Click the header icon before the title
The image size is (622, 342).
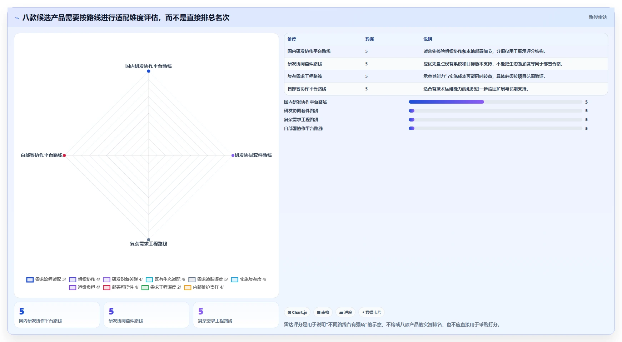click(x=17, y=18)
